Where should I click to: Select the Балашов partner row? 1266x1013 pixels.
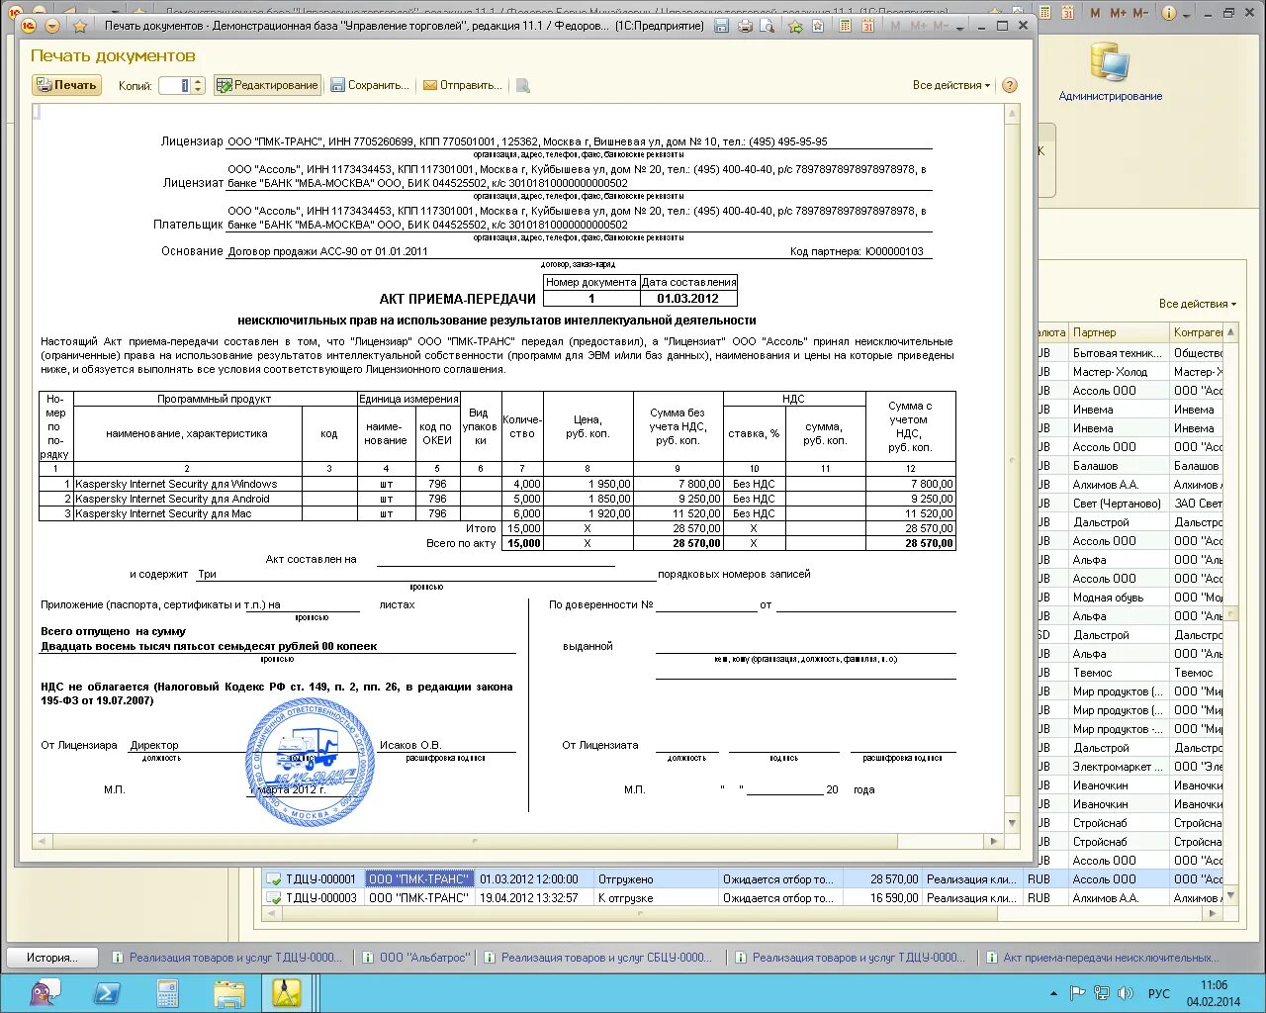[1118, 466]
